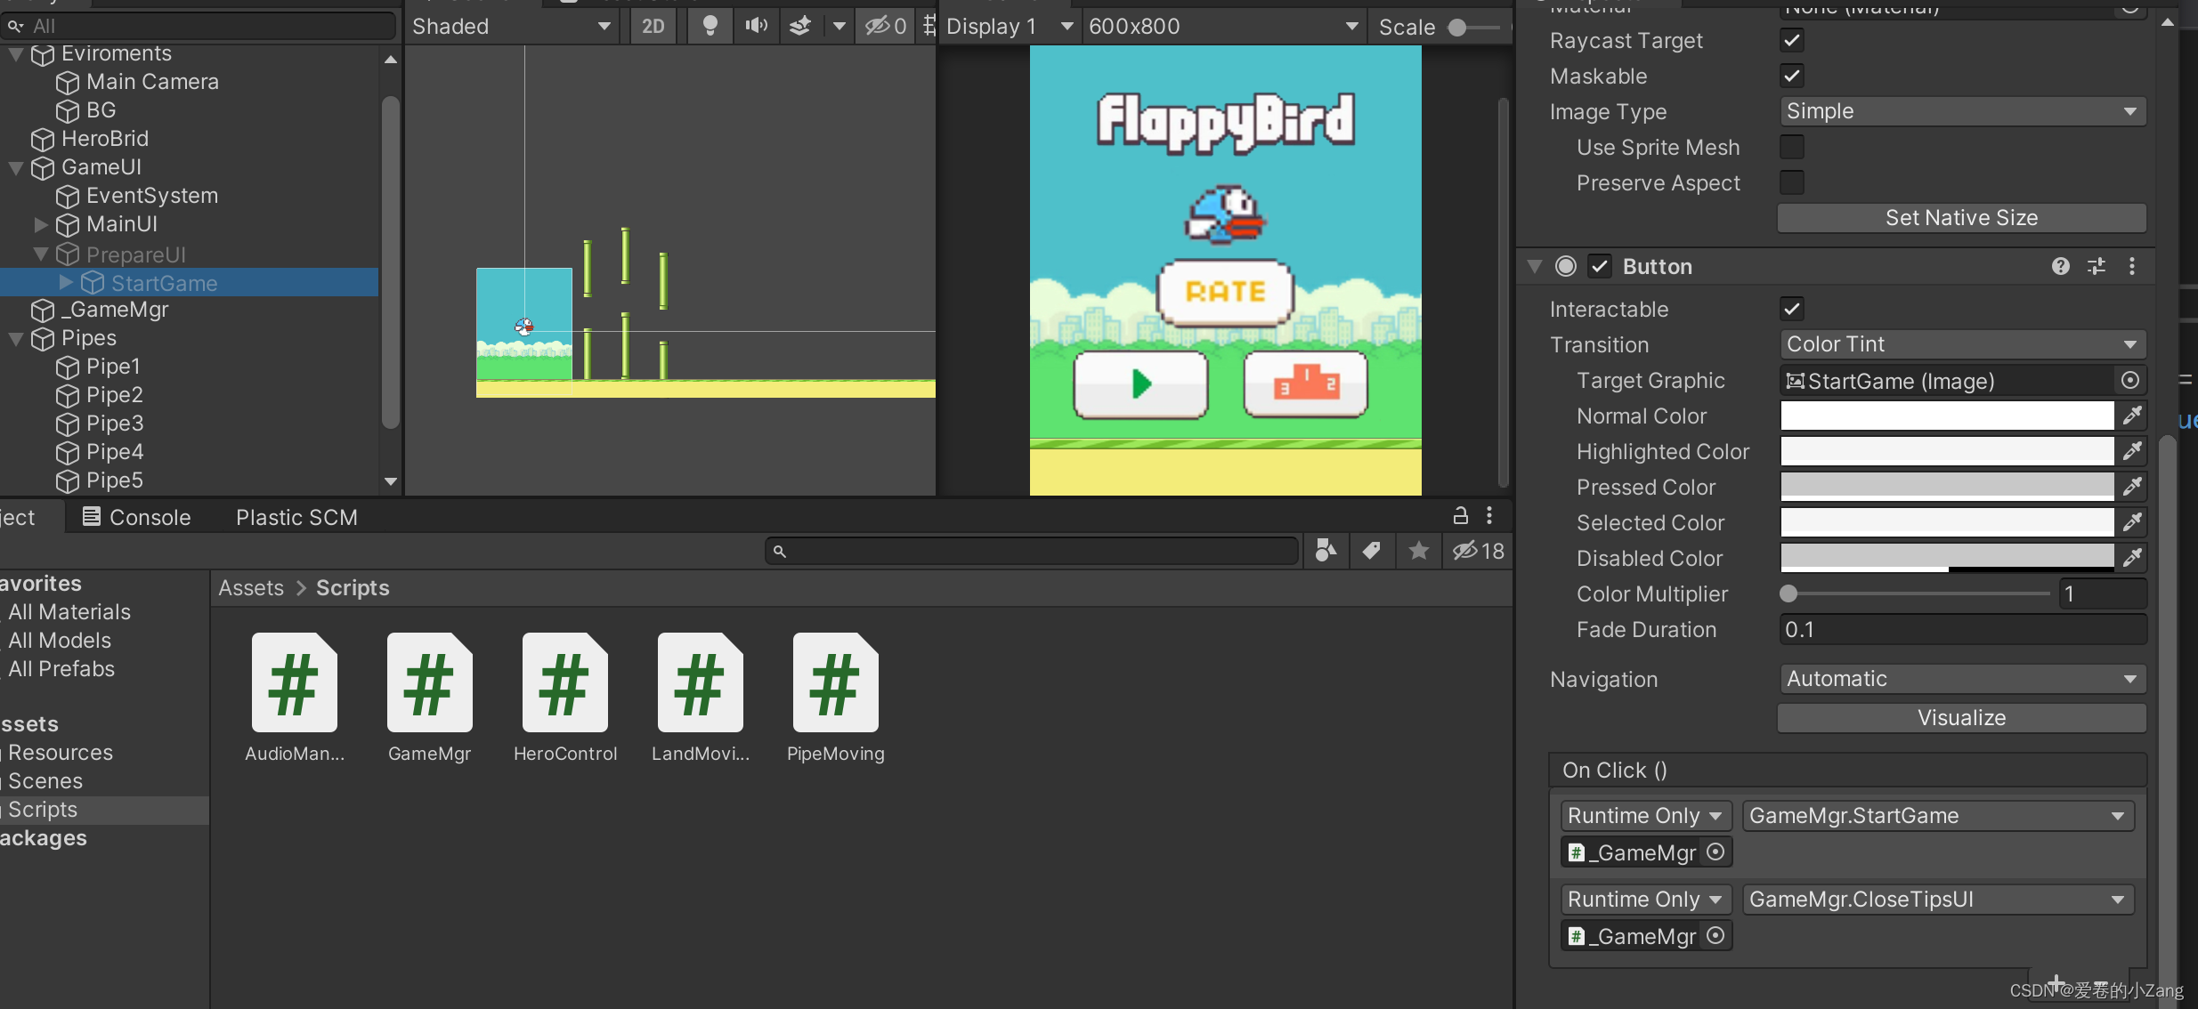Viewport: 2198px width, 1009px height.
Task: Open Shaded draw mode dropdown
Action: pos(512,26)
